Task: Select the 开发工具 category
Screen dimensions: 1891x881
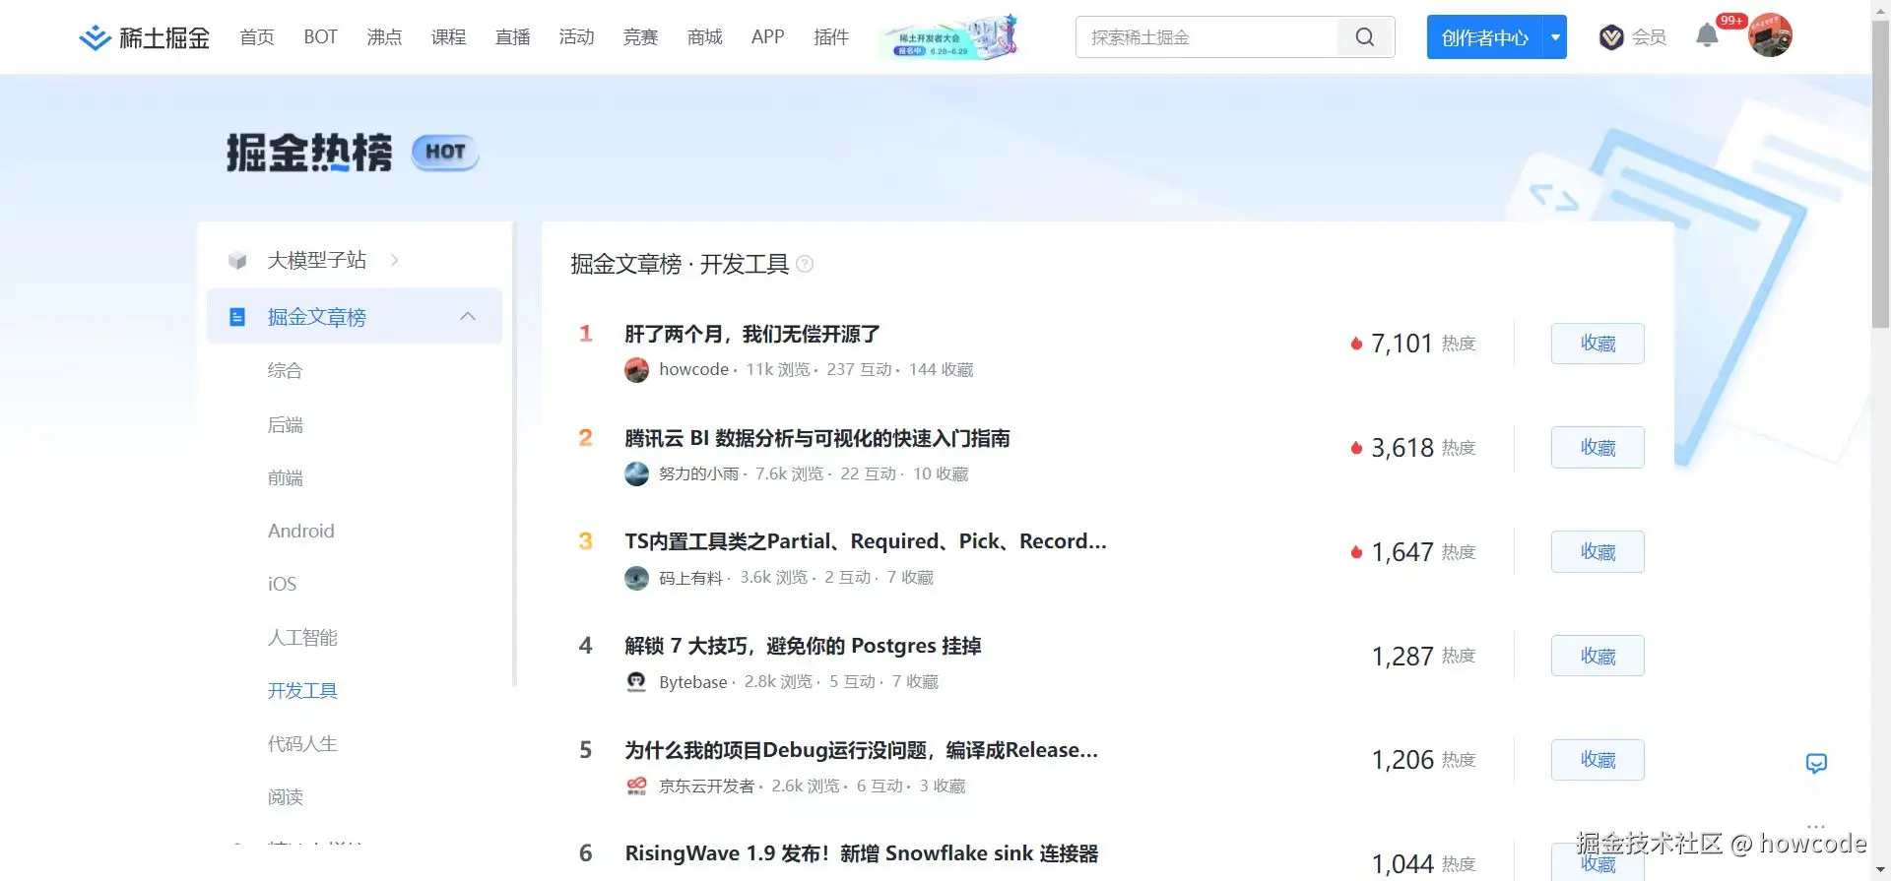Action: pos(302,691)
